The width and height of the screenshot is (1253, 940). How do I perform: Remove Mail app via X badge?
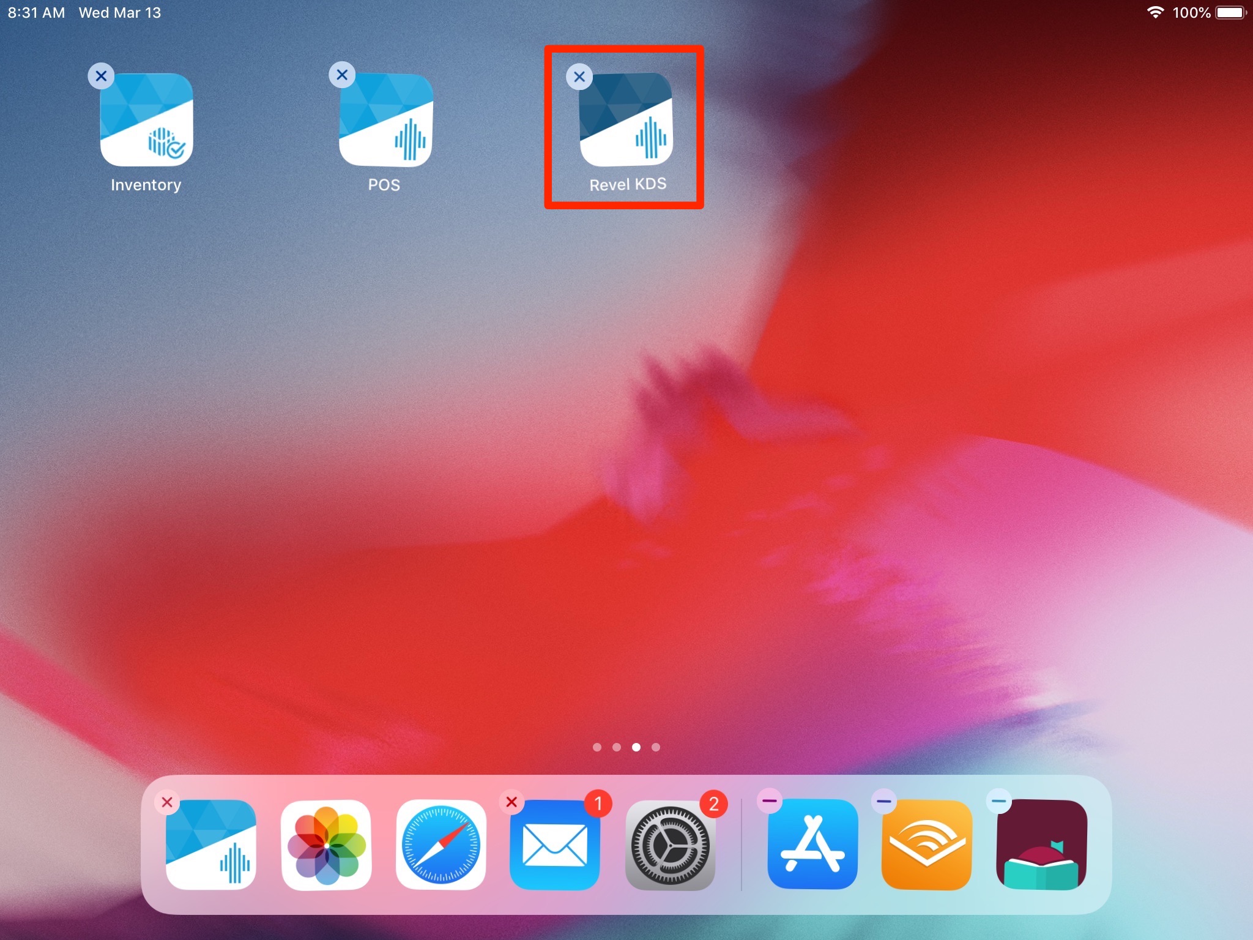[x=512, y=802]
